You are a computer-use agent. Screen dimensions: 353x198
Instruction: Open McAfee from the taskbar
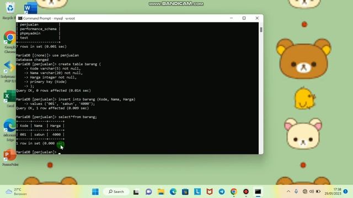[x=210, y=192]
